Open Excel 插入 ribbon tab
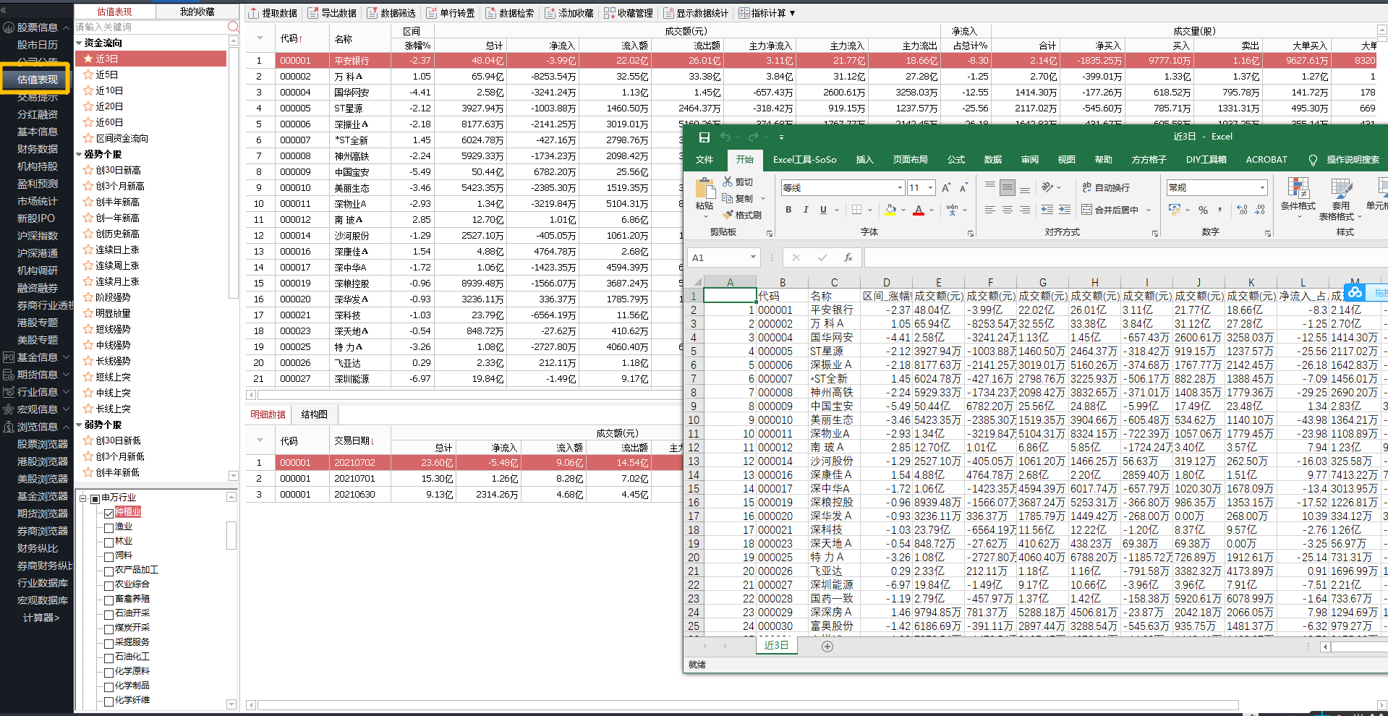 coord(864,160)
